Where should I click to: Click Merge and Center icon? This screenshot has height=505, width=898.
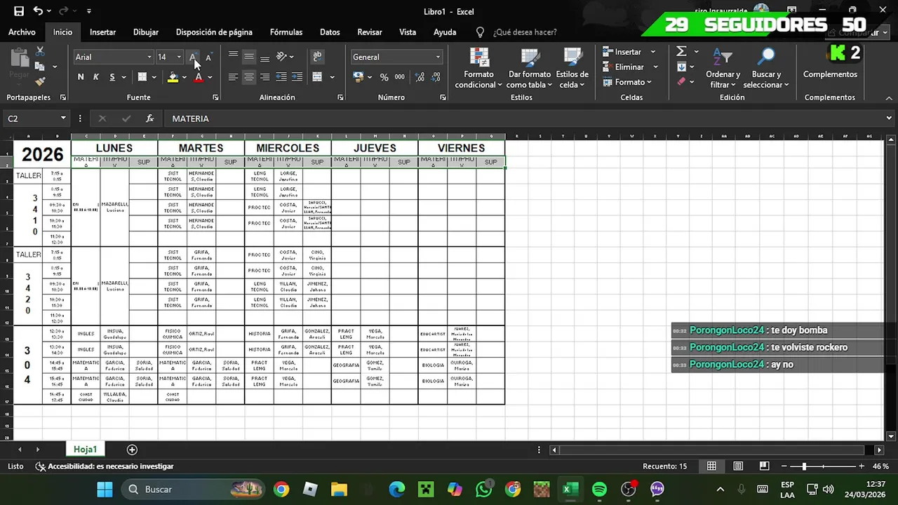click(317, 77)
